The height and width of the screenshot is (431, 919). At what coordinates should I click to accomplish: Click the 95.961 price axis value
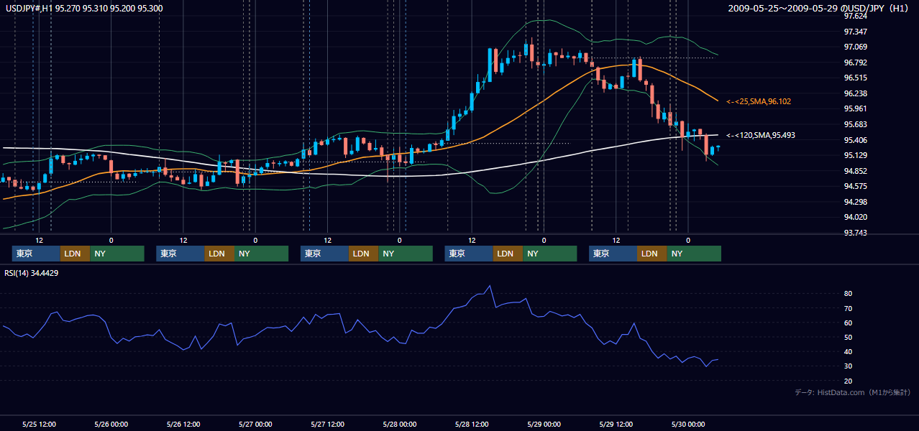[x=855, y=109]
